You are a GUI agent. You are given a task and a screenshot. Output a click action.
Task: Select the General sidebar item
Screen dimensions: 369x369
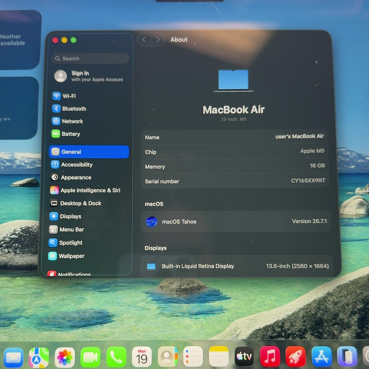point(89,152)
